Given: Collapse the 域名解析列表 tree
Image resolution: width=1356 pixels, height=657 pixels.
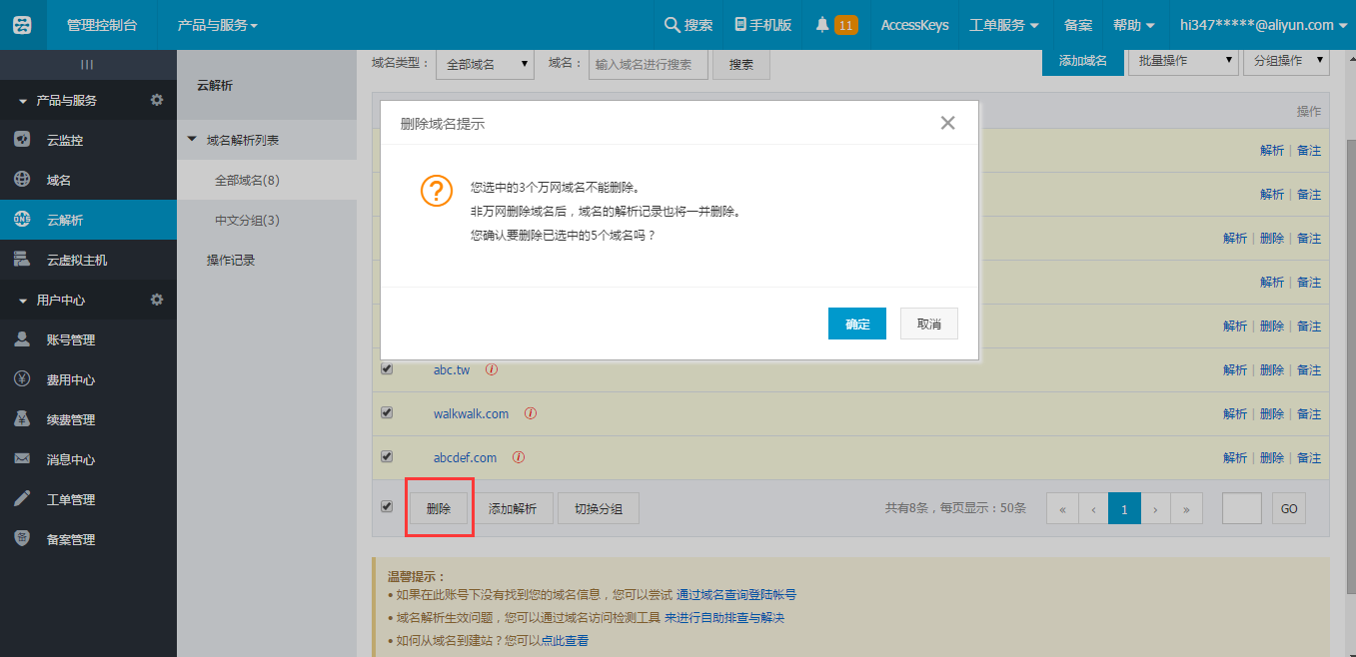Looking at the screenshot, I should tap(193, 140).
